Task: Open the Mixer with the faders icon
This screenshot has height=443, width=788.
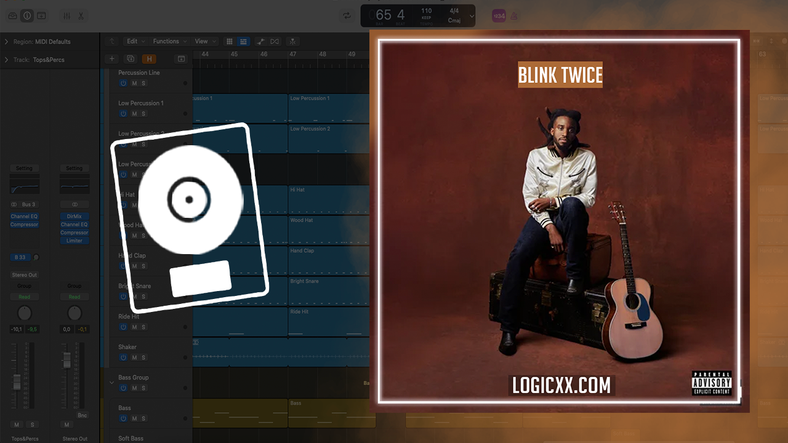Action: (x=66, y=15)
